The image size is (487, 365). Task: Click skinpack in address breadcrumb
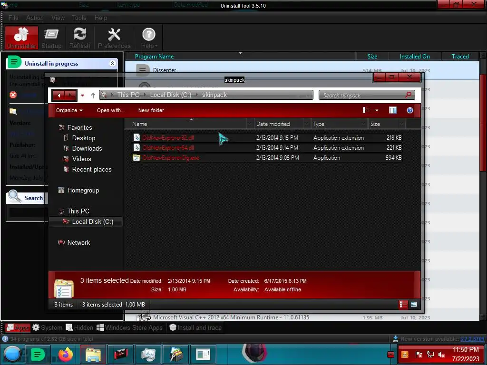point(214,95)
